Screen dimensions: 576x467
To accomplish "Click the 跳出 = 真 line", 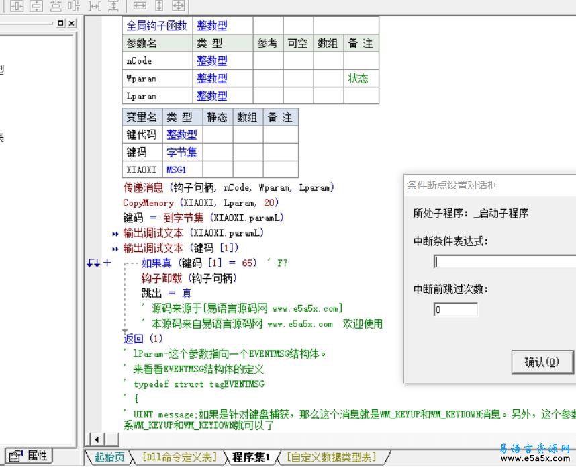I will [x=166, y=294].
